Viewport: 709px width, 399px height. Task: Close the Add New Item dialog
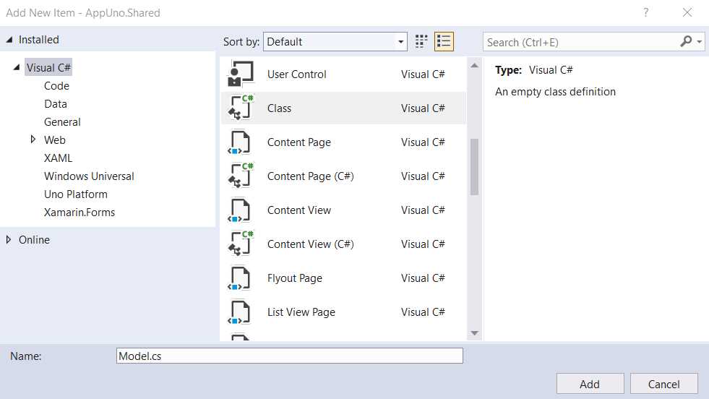tap(687, 12)
